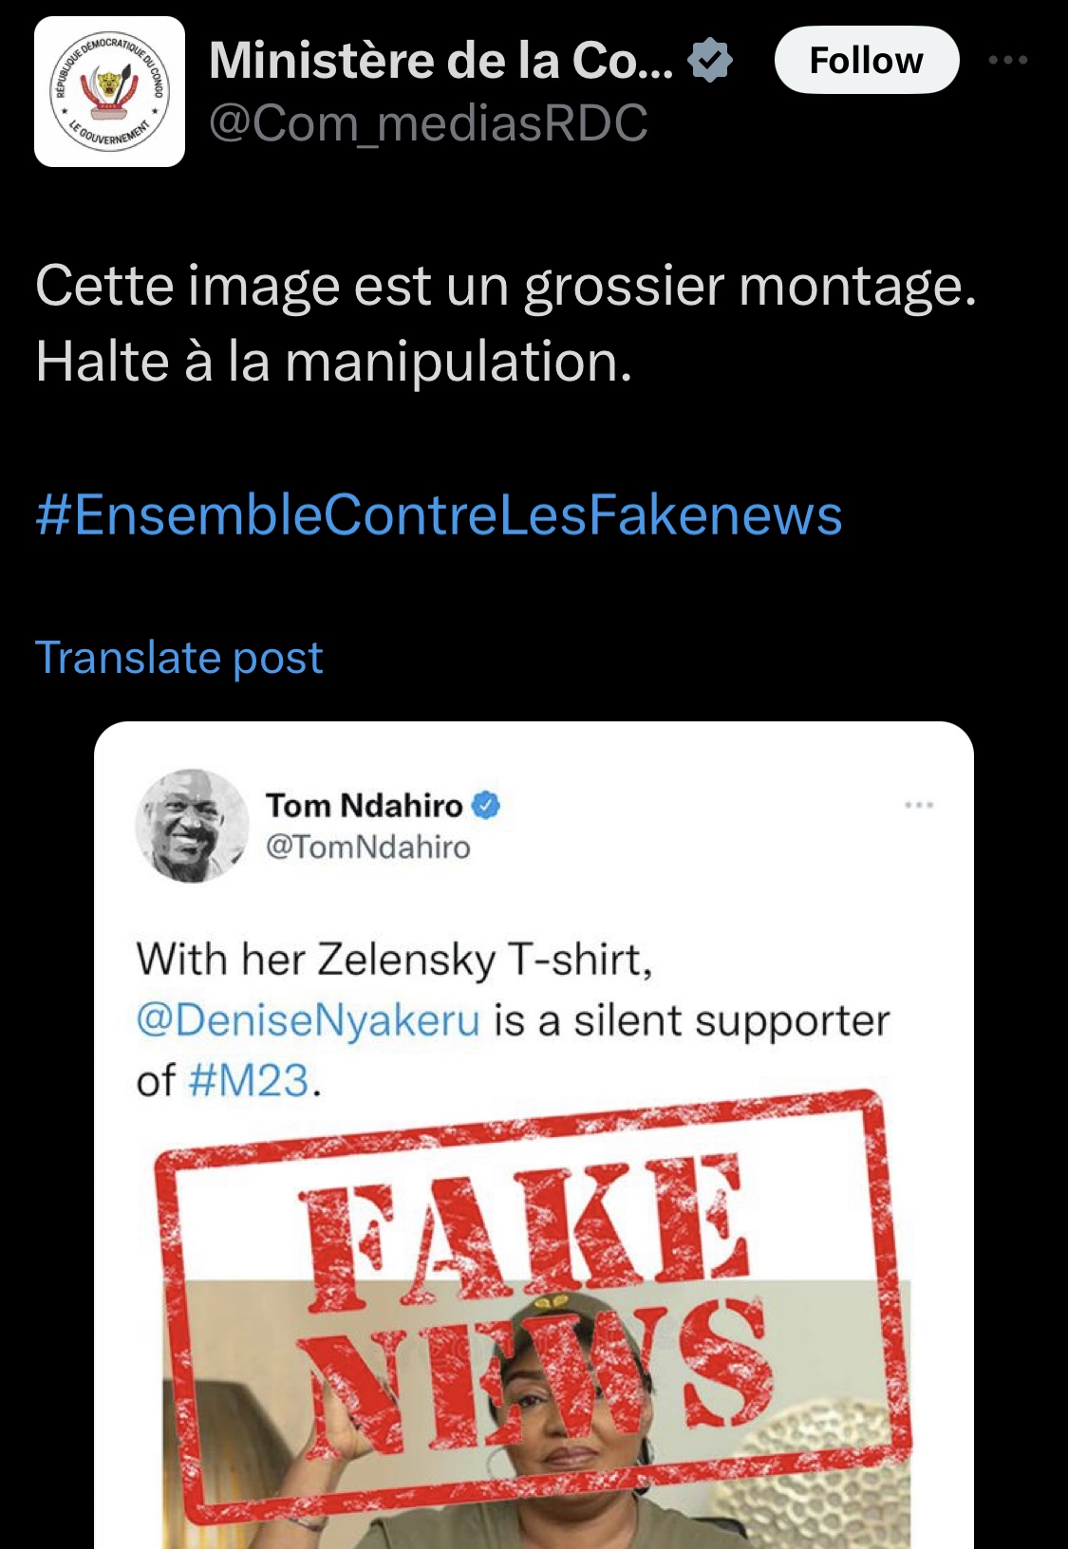Click the line 'Halte à la manipulation.'
Screen dimensions: 1068x1549
point(333,363)
